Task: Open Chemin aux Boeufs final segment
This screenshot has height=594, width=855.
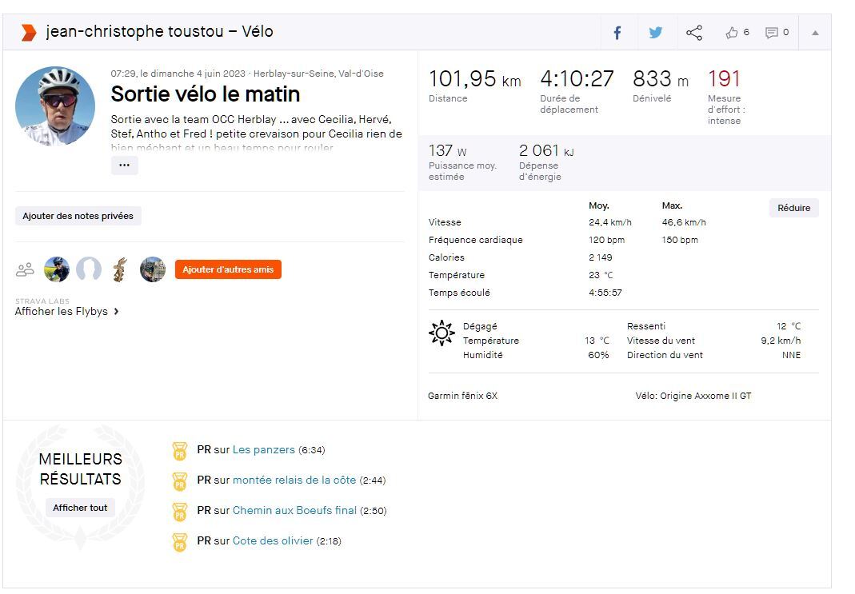Action: point(294,511)
